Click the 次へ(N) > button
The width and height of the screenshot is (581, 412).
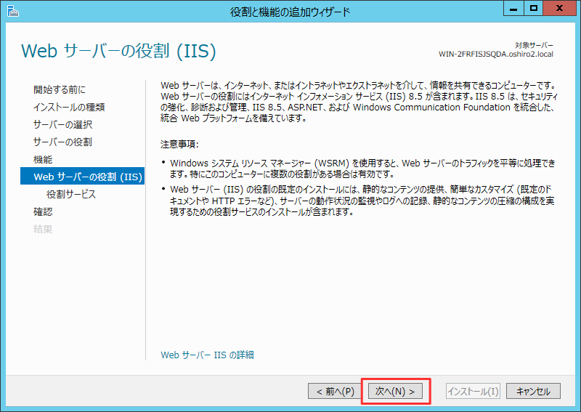395,391
